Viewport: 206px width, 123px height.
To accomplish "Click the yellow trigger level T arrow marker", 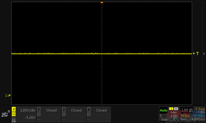I will (x=196, y=54).
